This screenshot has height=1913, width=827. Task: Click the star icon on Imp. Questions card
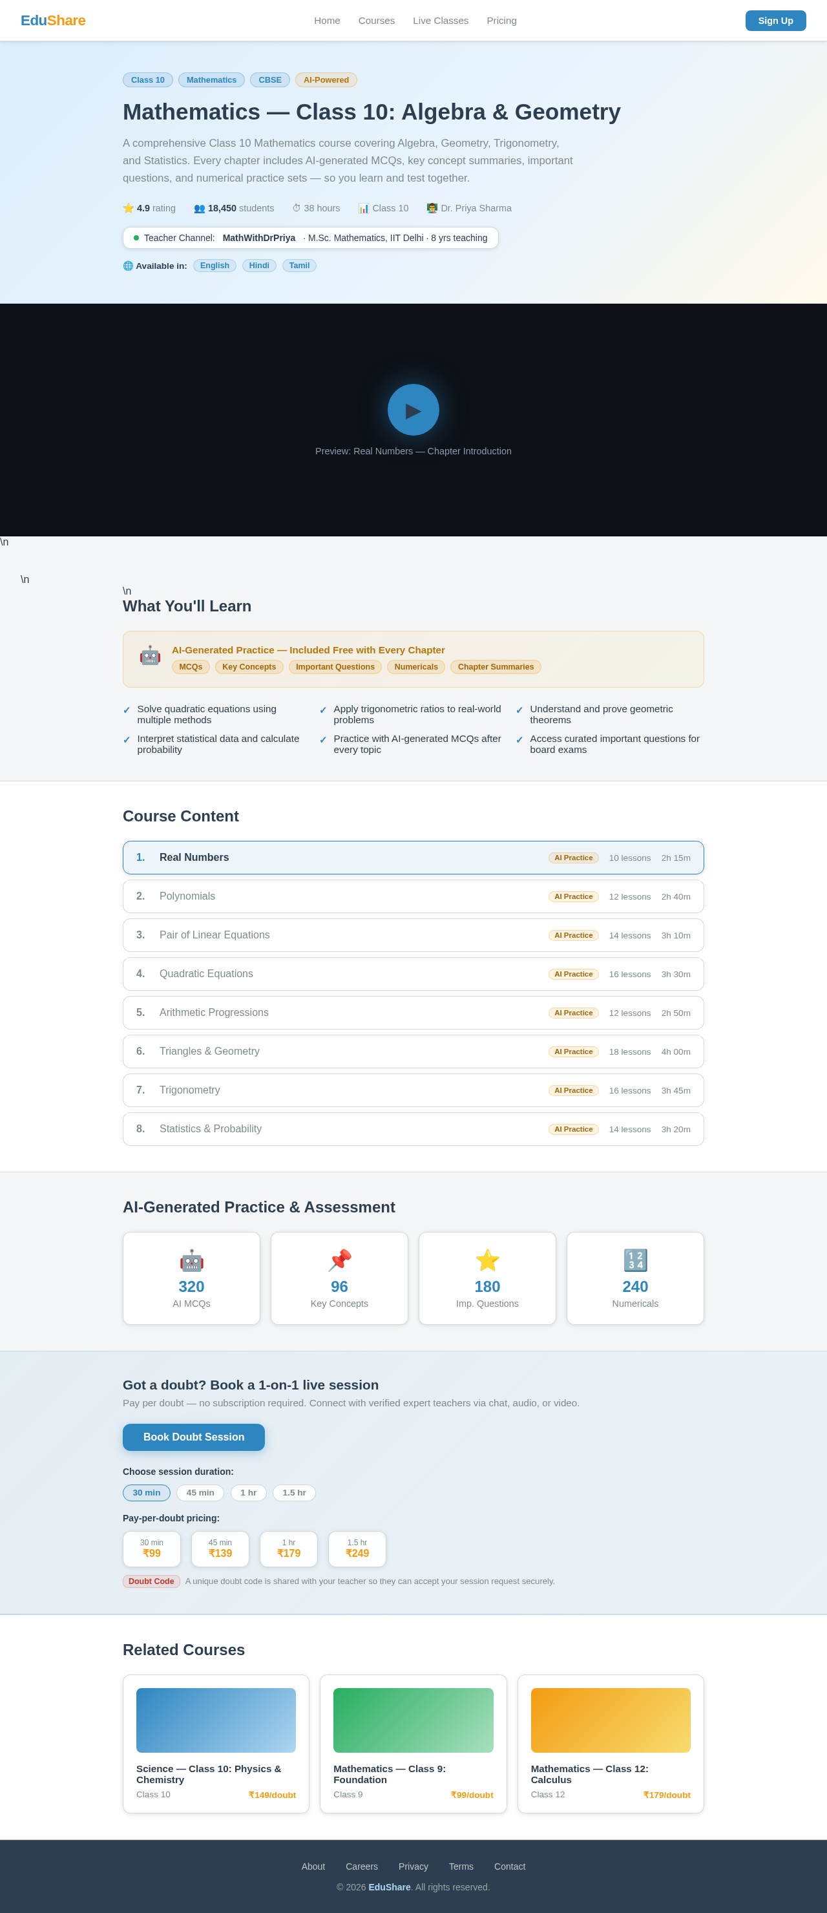tap(487, 1260)
